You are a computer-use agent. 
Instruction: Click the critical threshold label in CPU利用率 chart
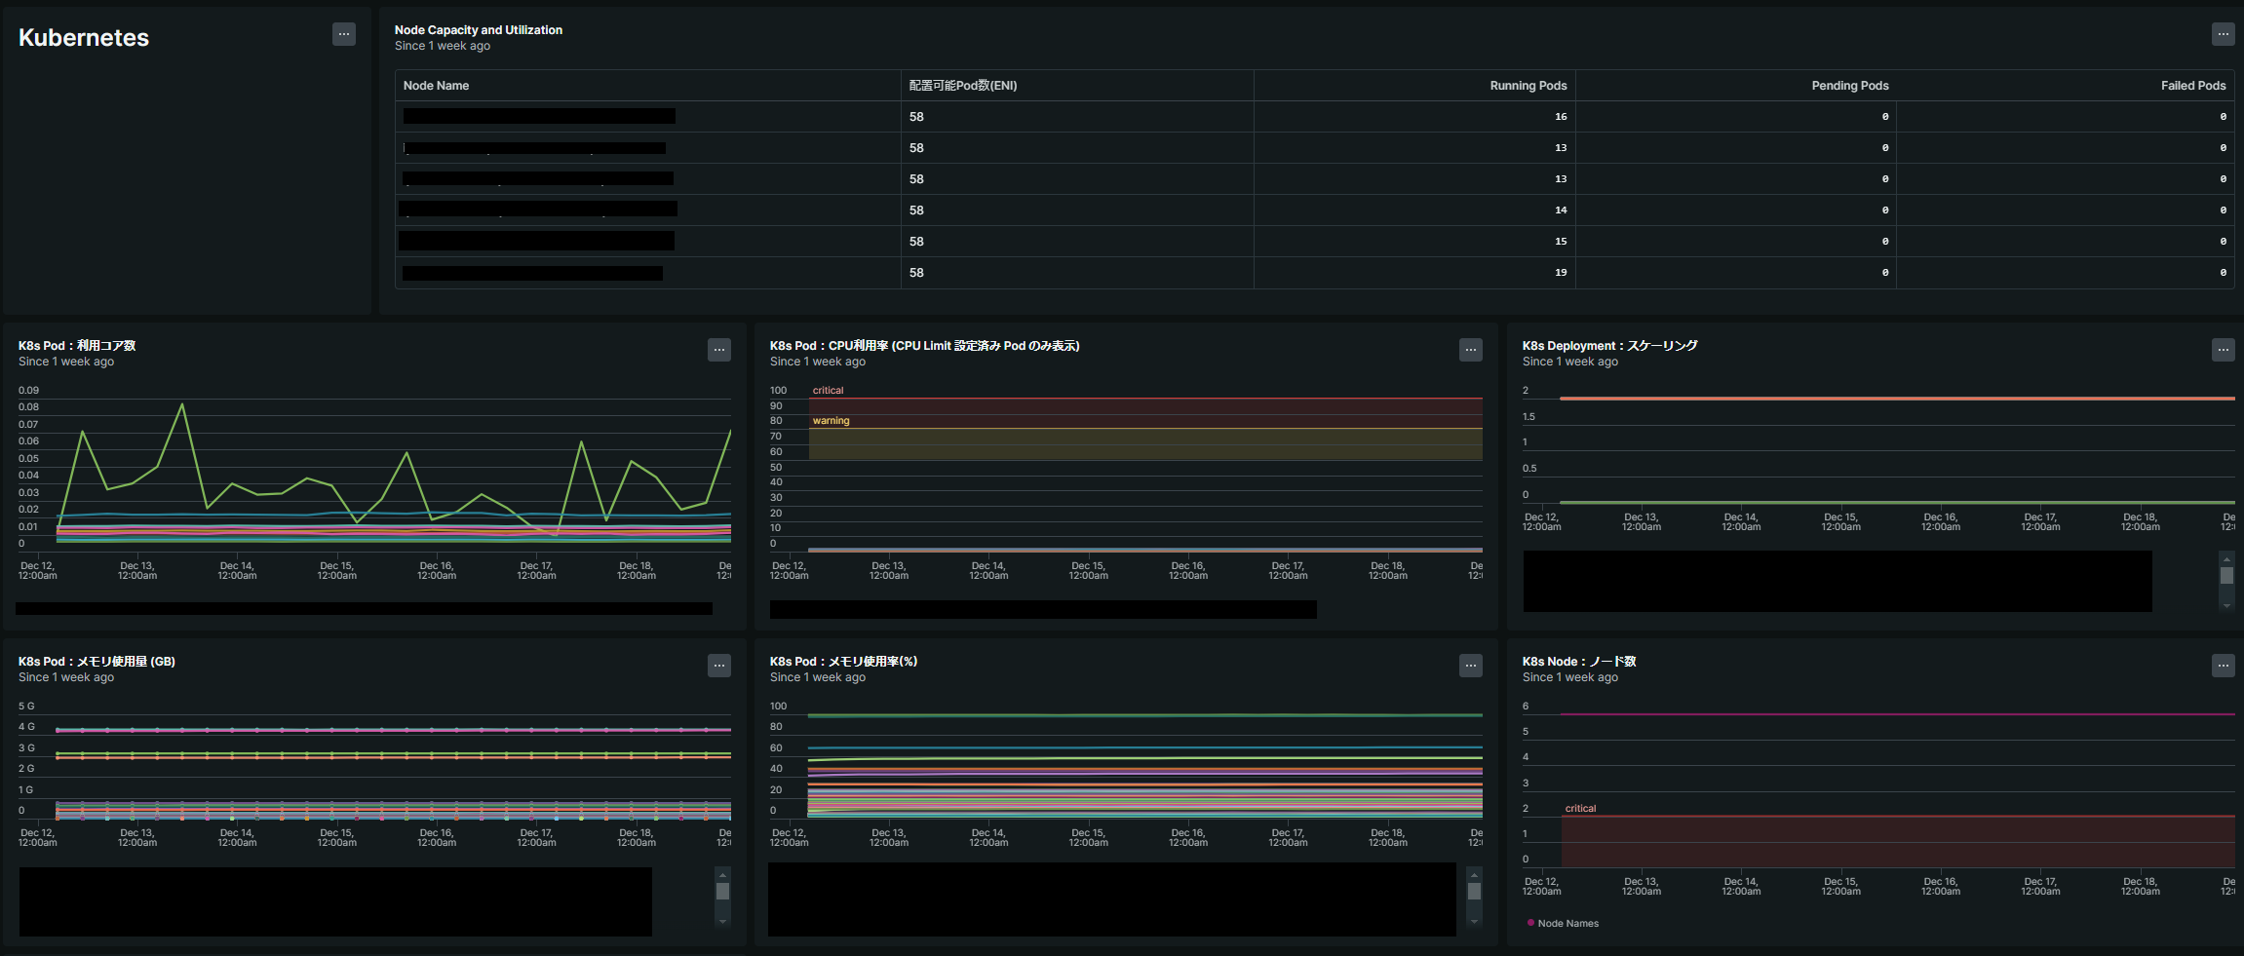click(828, 391)
